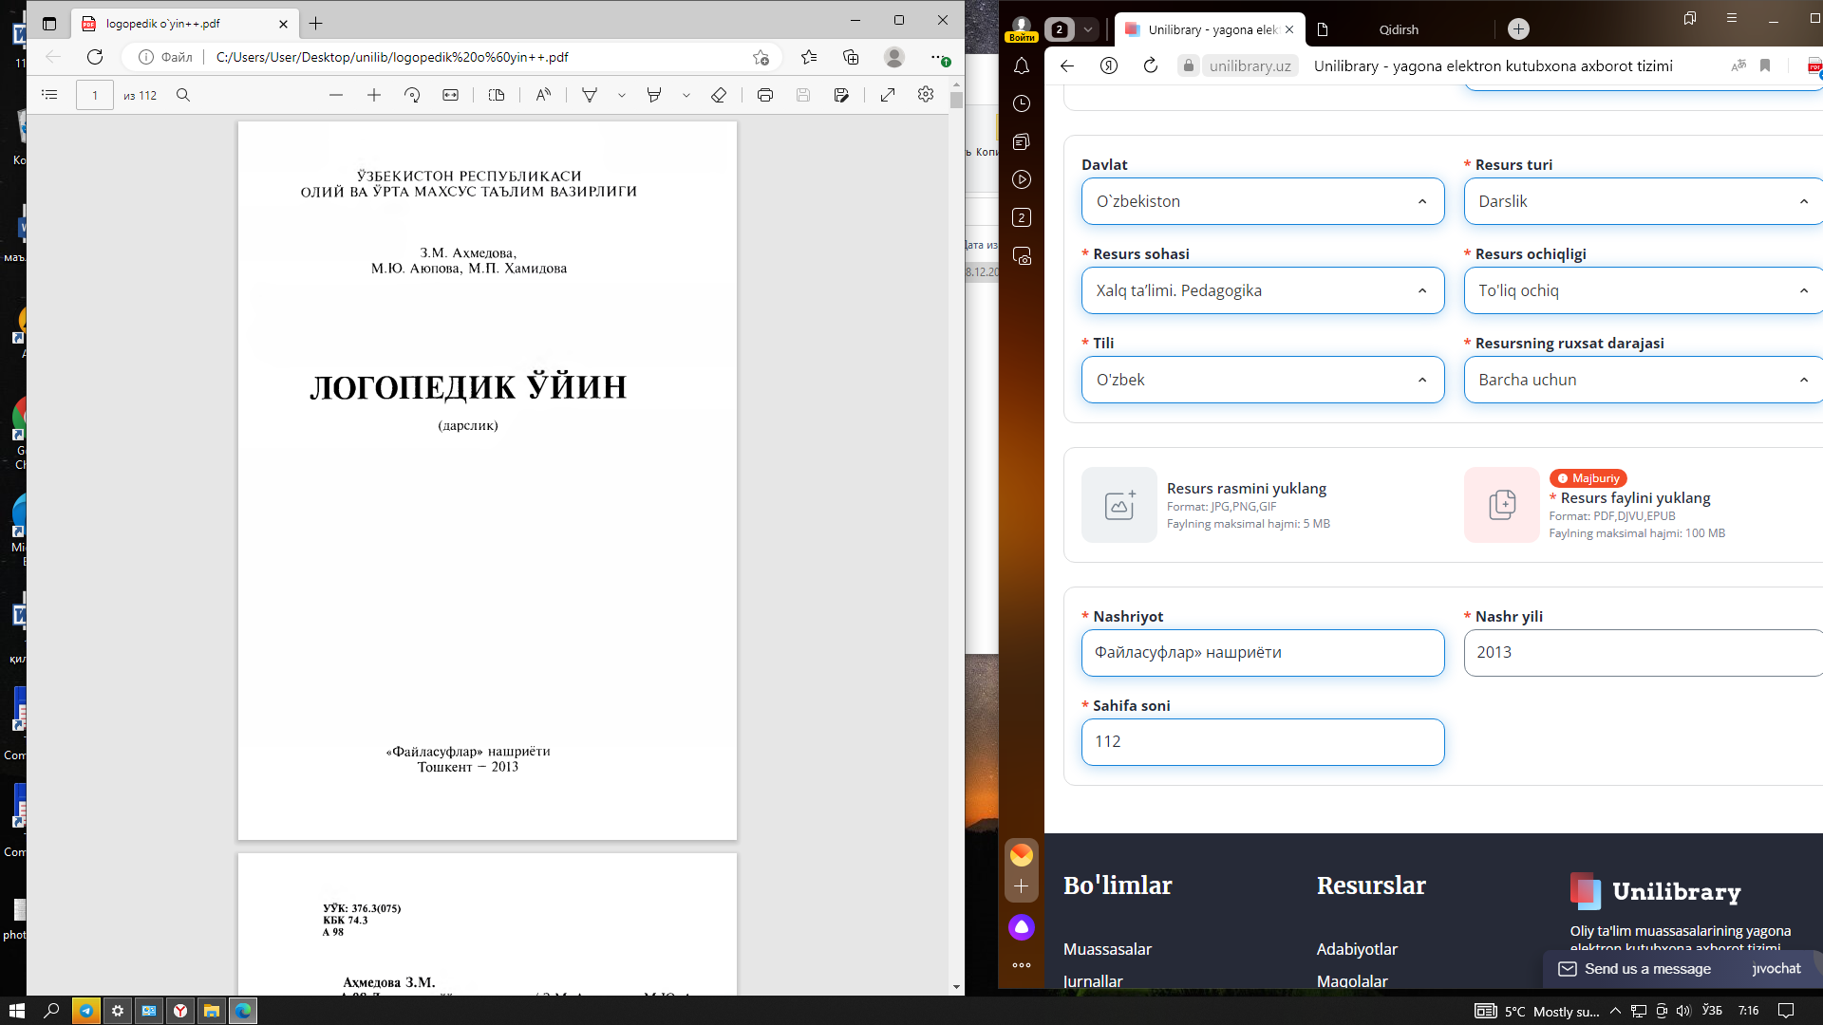
Task: Click the Send us a message button
Action: coord(1646,969)
